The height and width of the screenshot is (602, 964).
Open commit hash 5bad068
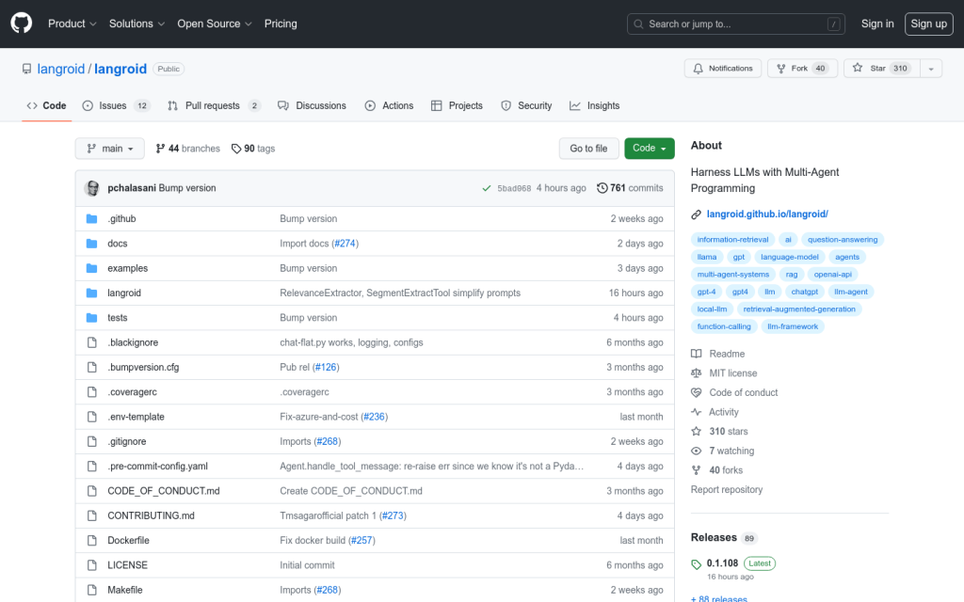tap(514, 188)
